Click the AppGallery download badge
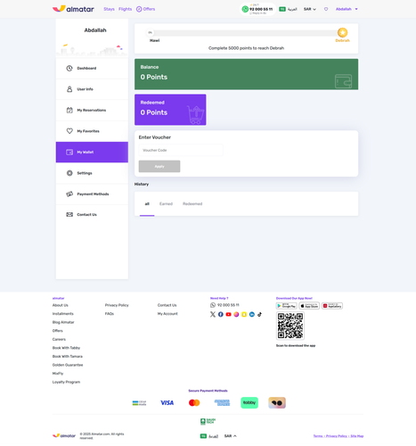Viewport: 416px width, 446px height. (x=332, y=306)
